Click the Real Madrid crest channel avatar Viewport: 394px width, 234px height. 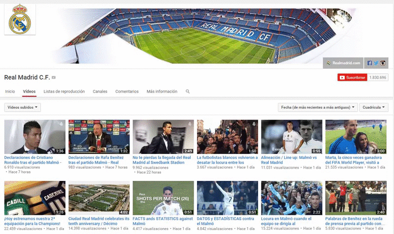(x=20, y=19)
